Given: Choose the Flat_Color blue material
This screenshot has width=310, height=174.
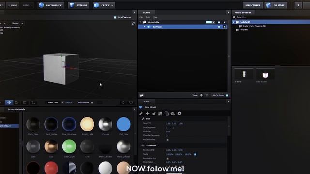Looking at the screenshot, I should (124, 124).
